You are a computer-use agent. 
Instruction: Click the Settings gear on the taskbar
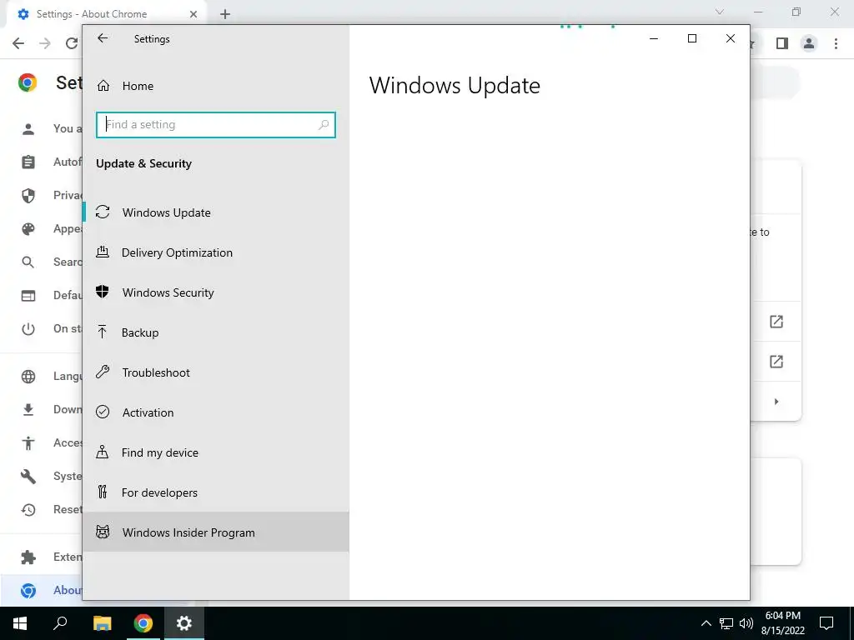point(184,623)
